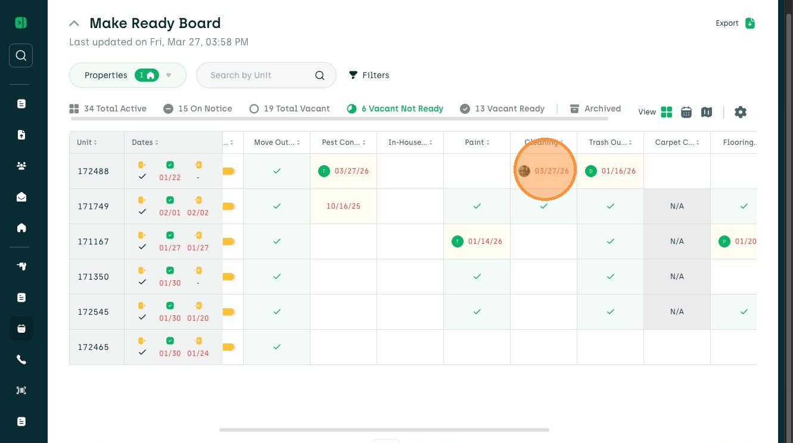Click the Search by Unit field

coord(260,75)
